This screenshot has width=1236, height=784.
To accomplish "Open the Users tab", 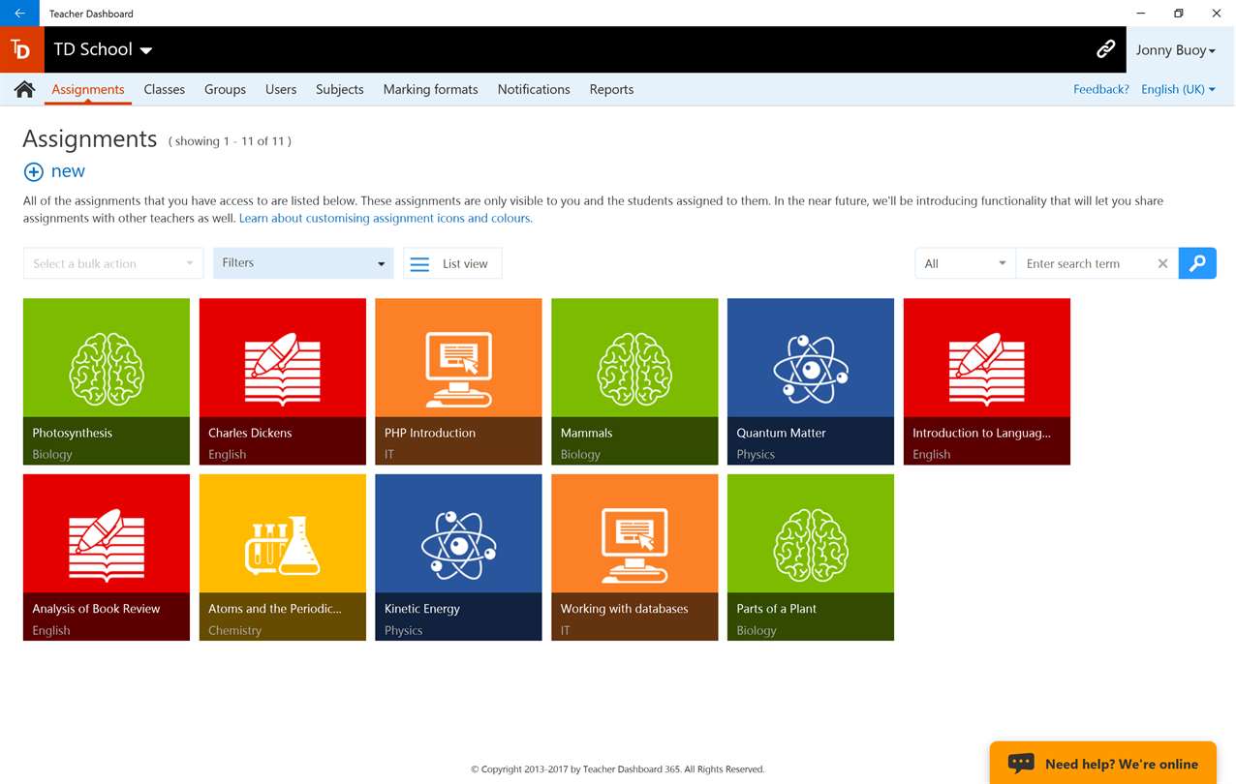I will click(281, 89).
